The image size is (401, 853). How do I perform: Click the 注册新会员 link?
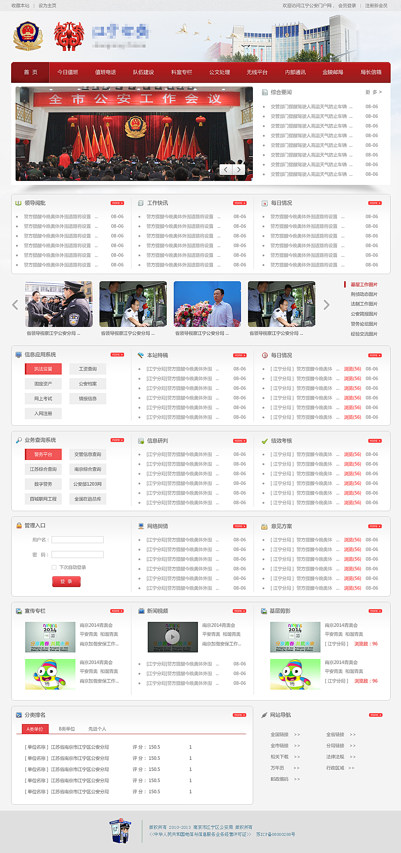click(x=376, y=6)
